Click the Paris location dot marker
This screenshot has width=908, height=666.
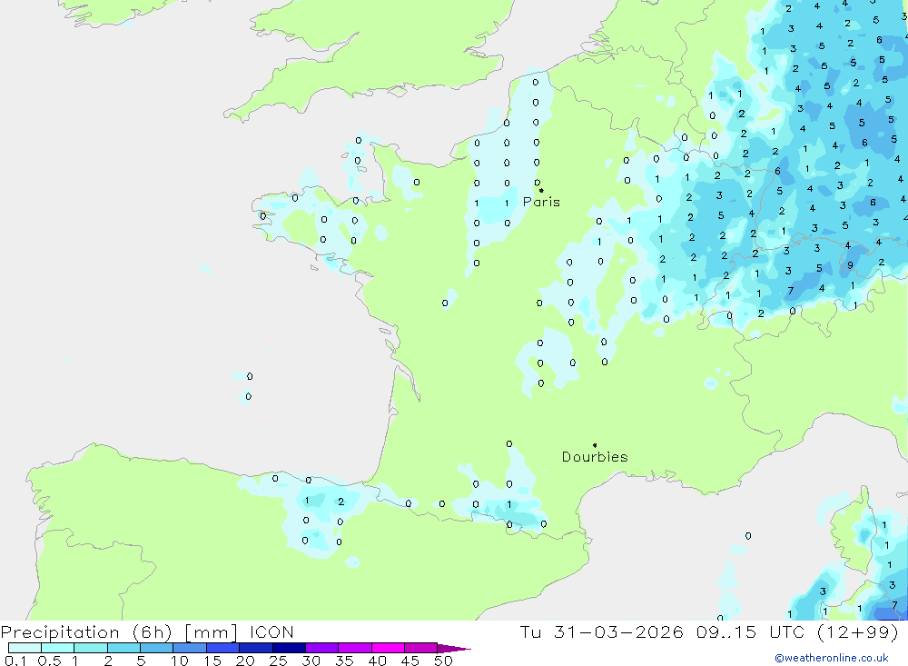541,190
